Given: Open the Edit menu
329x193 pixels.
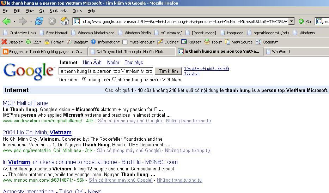Looking at the screenshot, I should pos(17,11).
